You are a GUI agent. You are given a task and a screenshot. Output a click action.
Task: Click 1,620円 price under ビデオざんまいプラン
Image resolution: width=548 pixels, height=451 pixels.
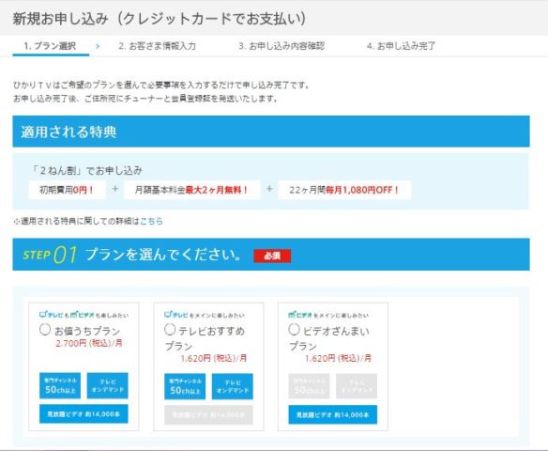338,358
